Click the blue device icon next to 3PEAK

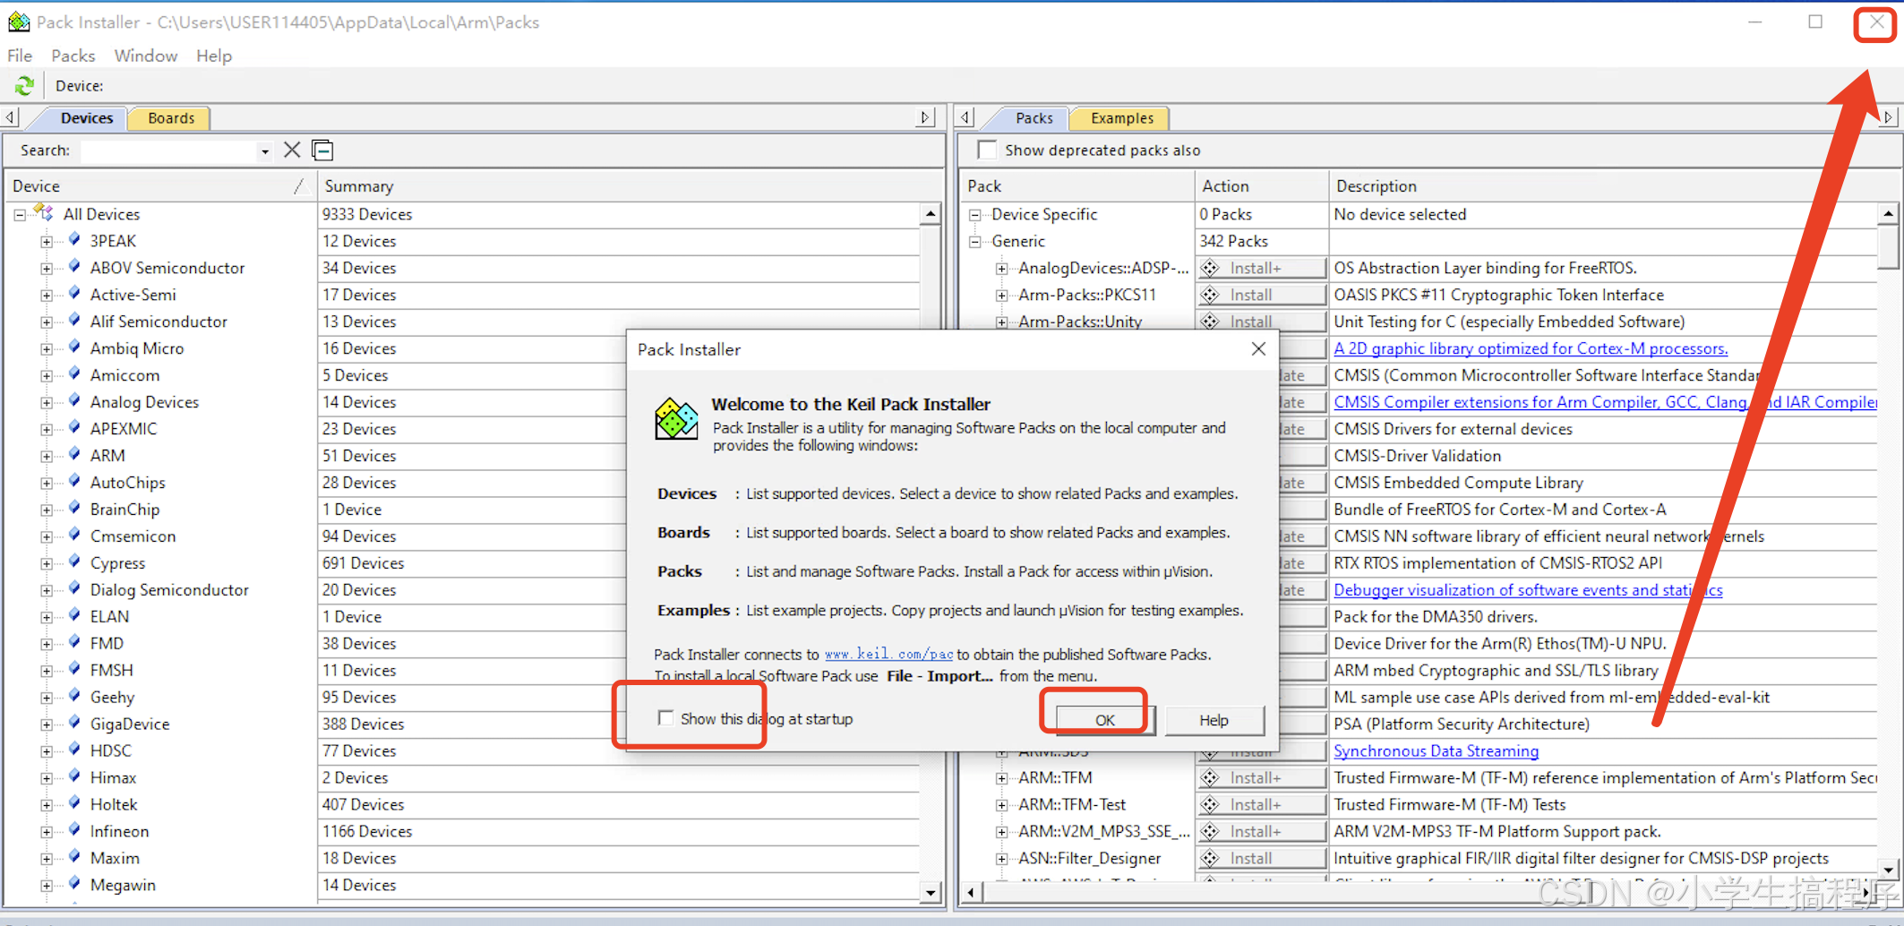(x=74, y=240)
